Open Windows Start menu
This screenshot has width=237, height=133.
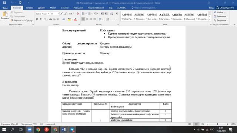[4, 130]
